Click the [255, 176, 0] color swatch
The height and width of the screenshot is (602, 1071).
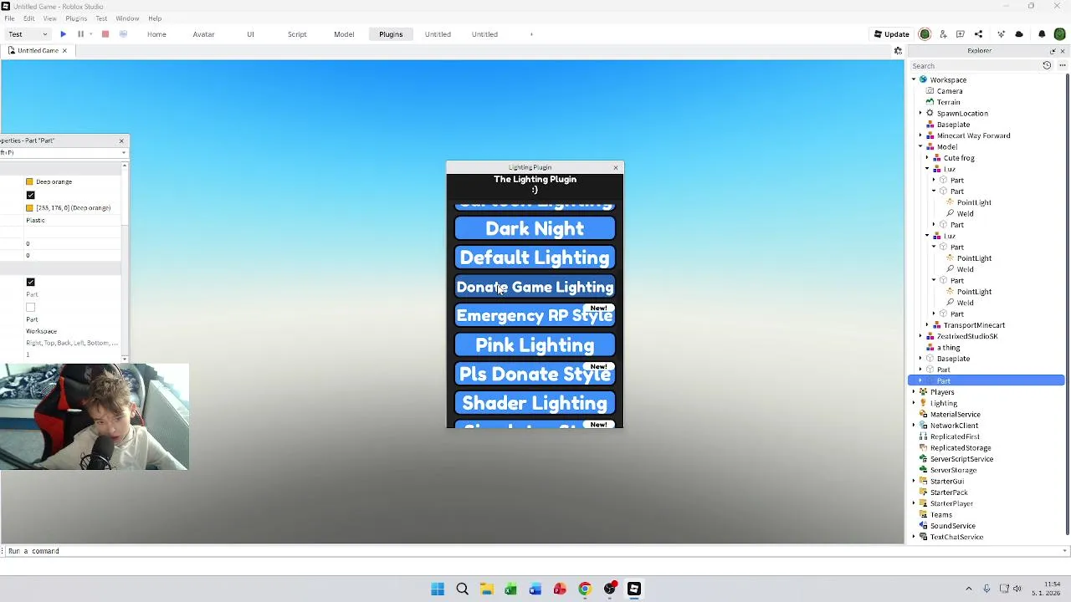pos(29,208)
